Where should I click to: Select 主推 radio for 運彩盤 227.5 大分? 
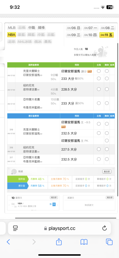[99, 149]
